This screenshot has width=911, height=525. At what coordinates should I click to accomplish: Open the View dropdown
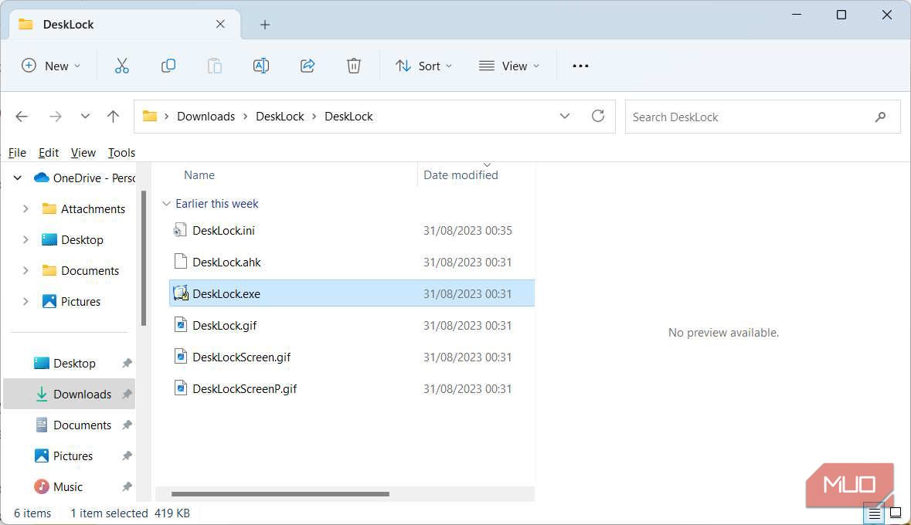point(508,66)
